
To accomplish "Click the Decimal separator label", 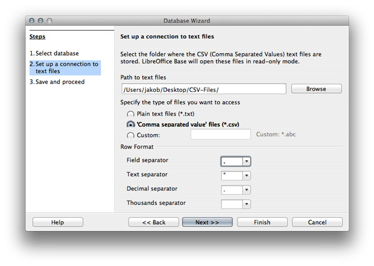I will (152, 189).
